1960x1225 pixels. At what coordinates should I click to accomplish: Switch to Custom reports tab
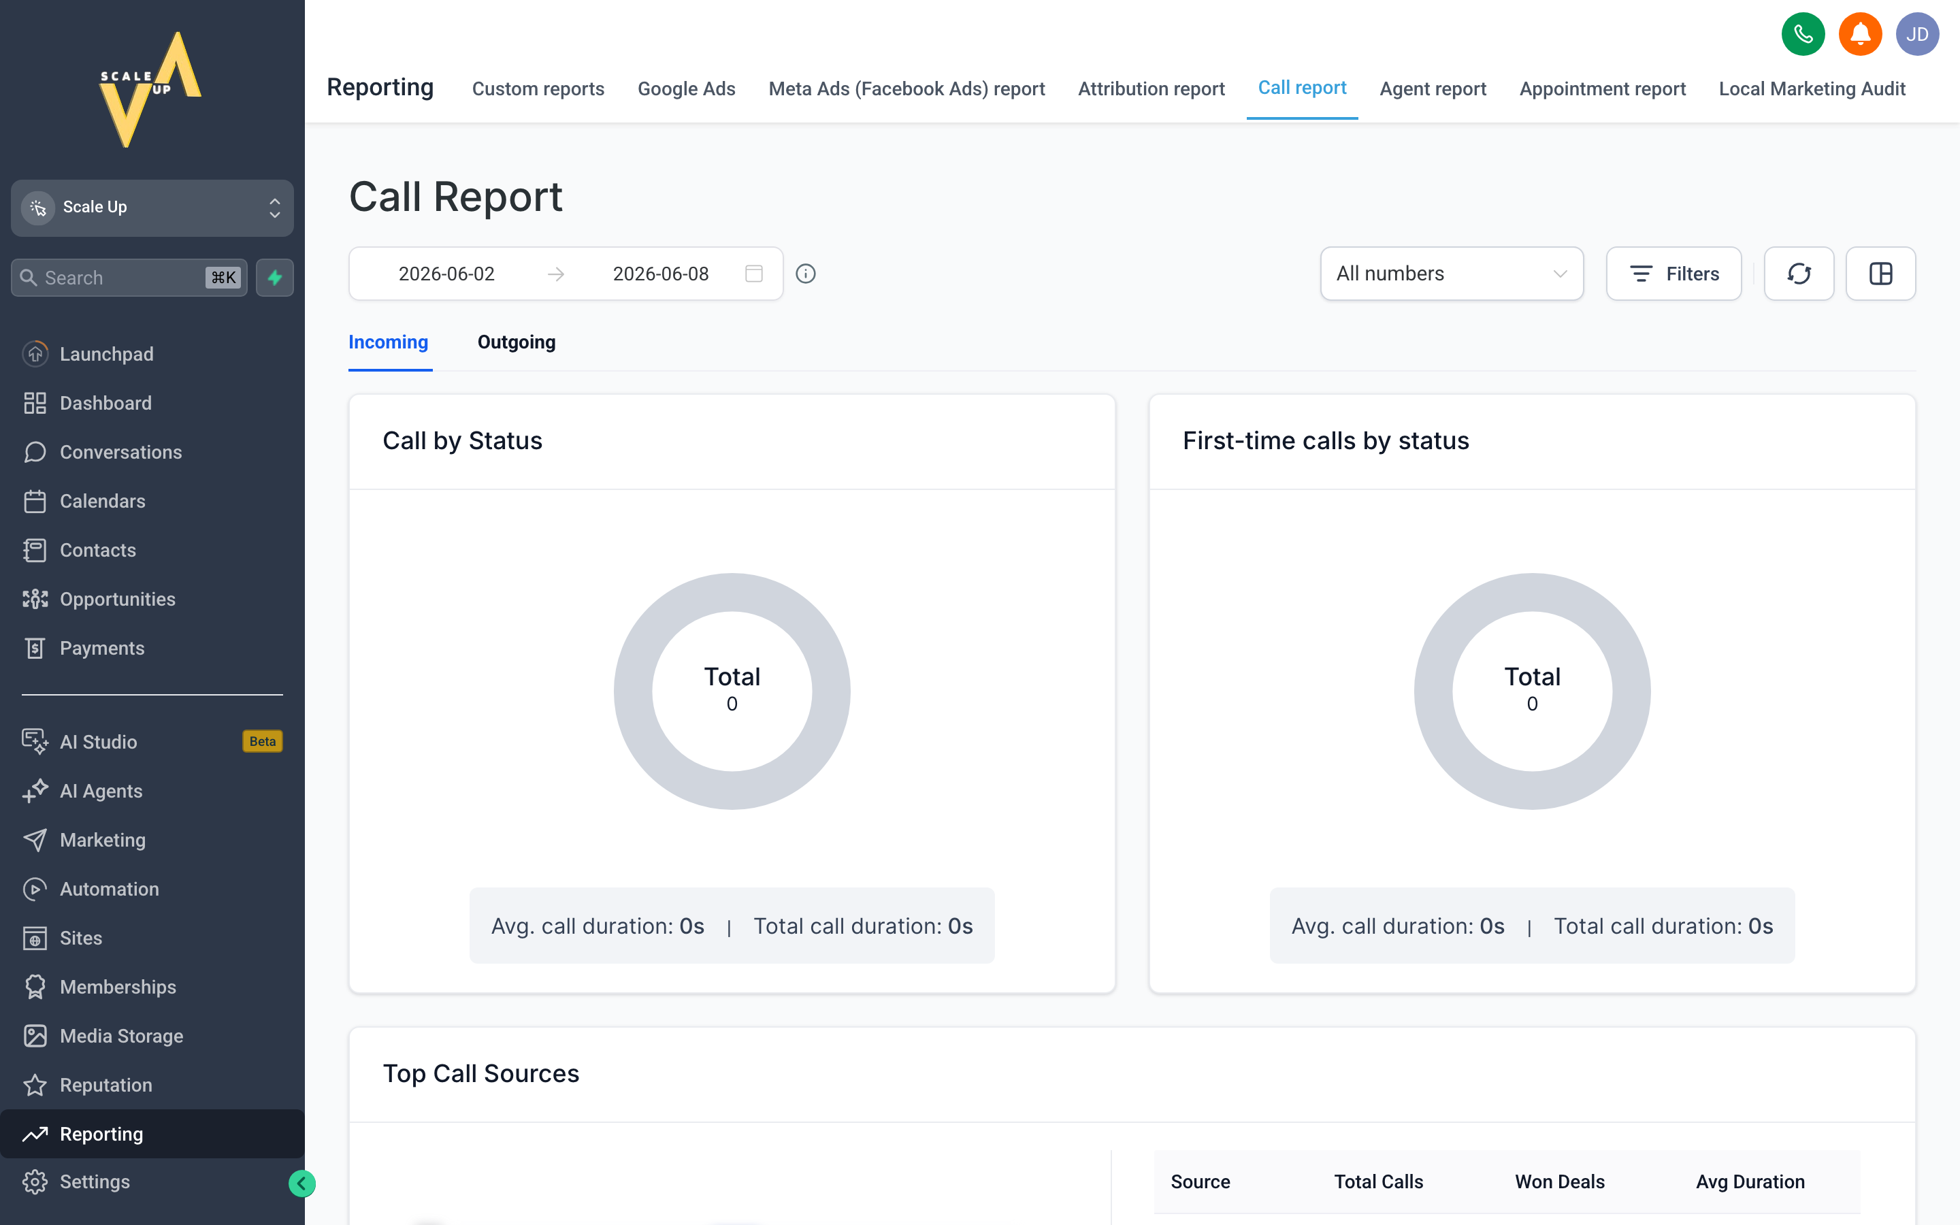538,88
